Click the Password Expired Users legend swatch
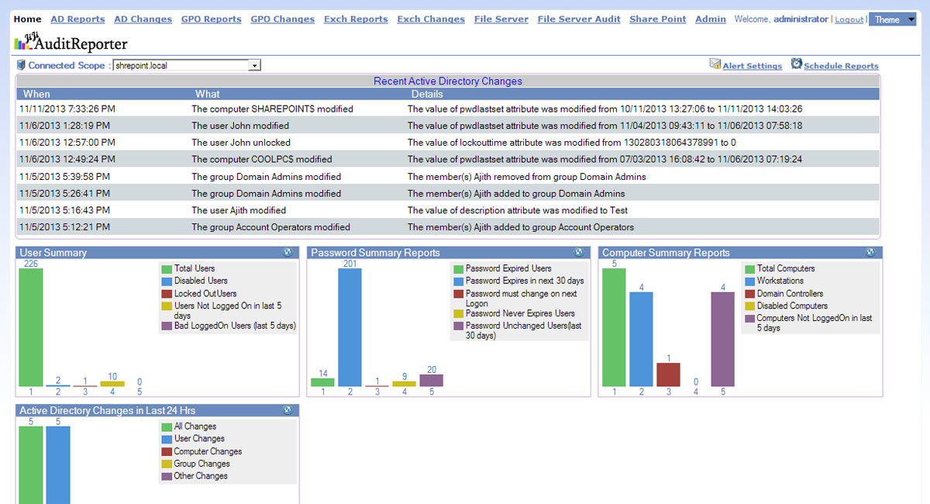 [459, 268]
